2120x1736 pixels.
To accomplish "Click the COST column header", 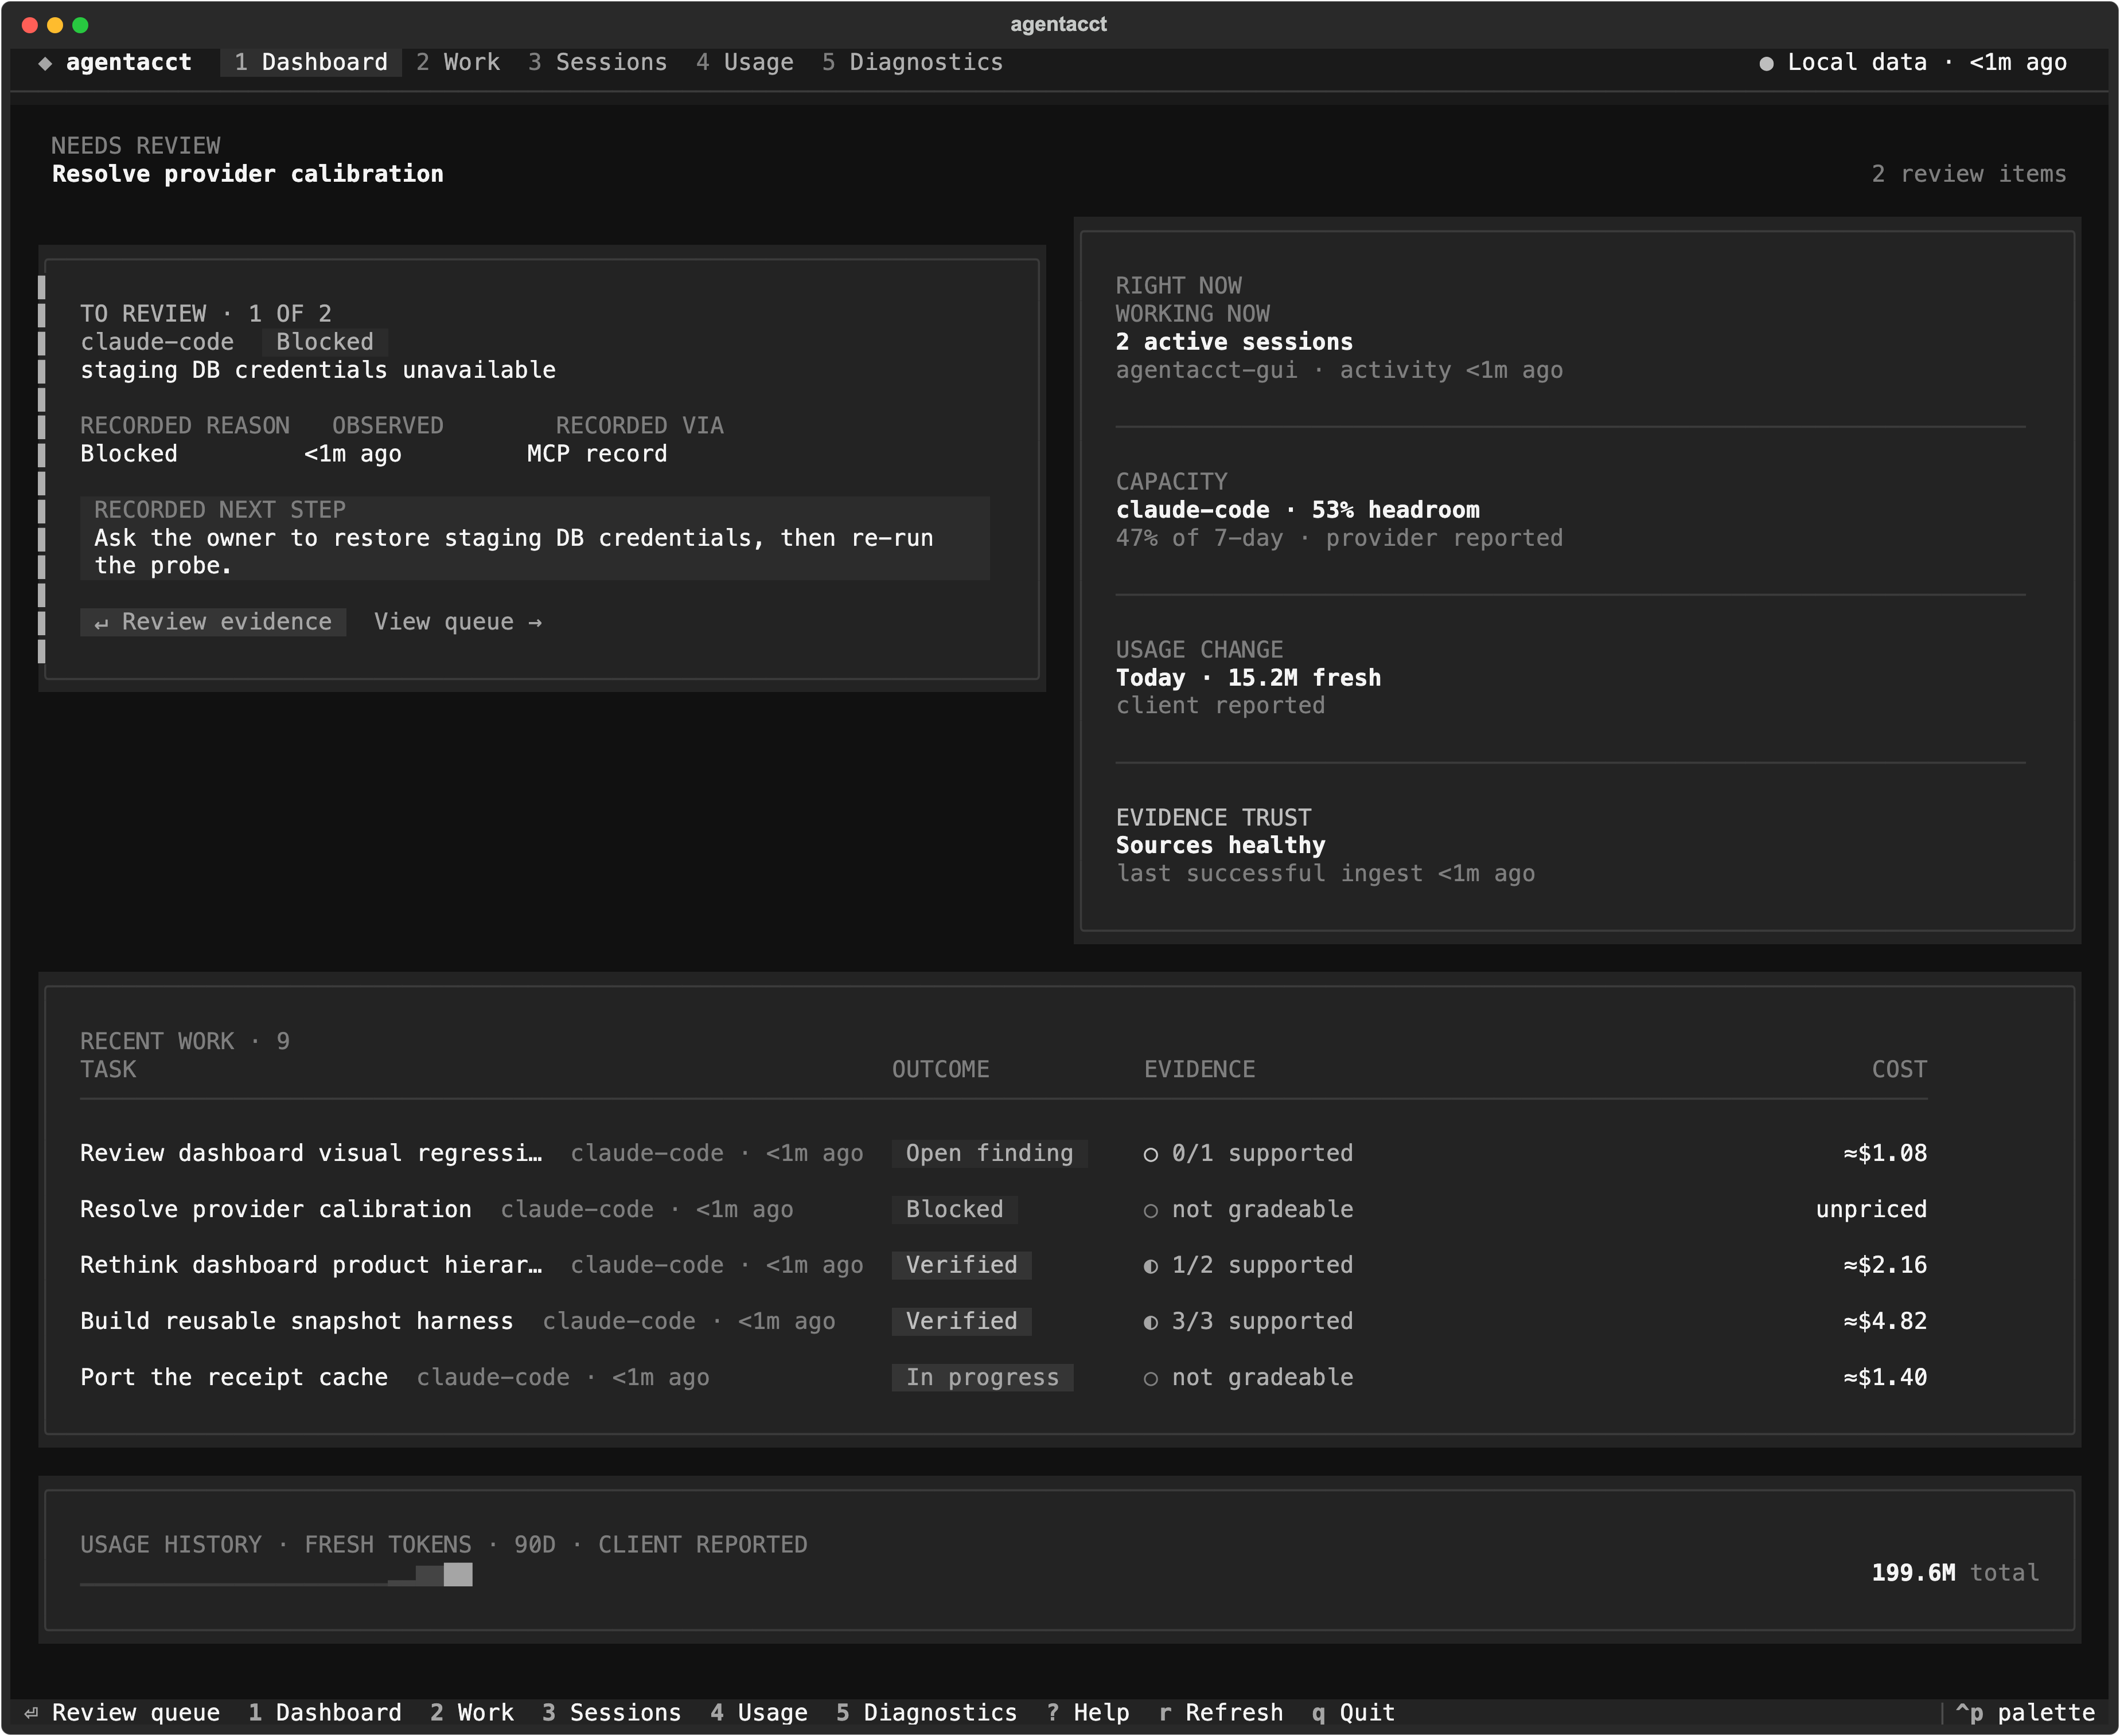I will click(x=1900, y=1070).
